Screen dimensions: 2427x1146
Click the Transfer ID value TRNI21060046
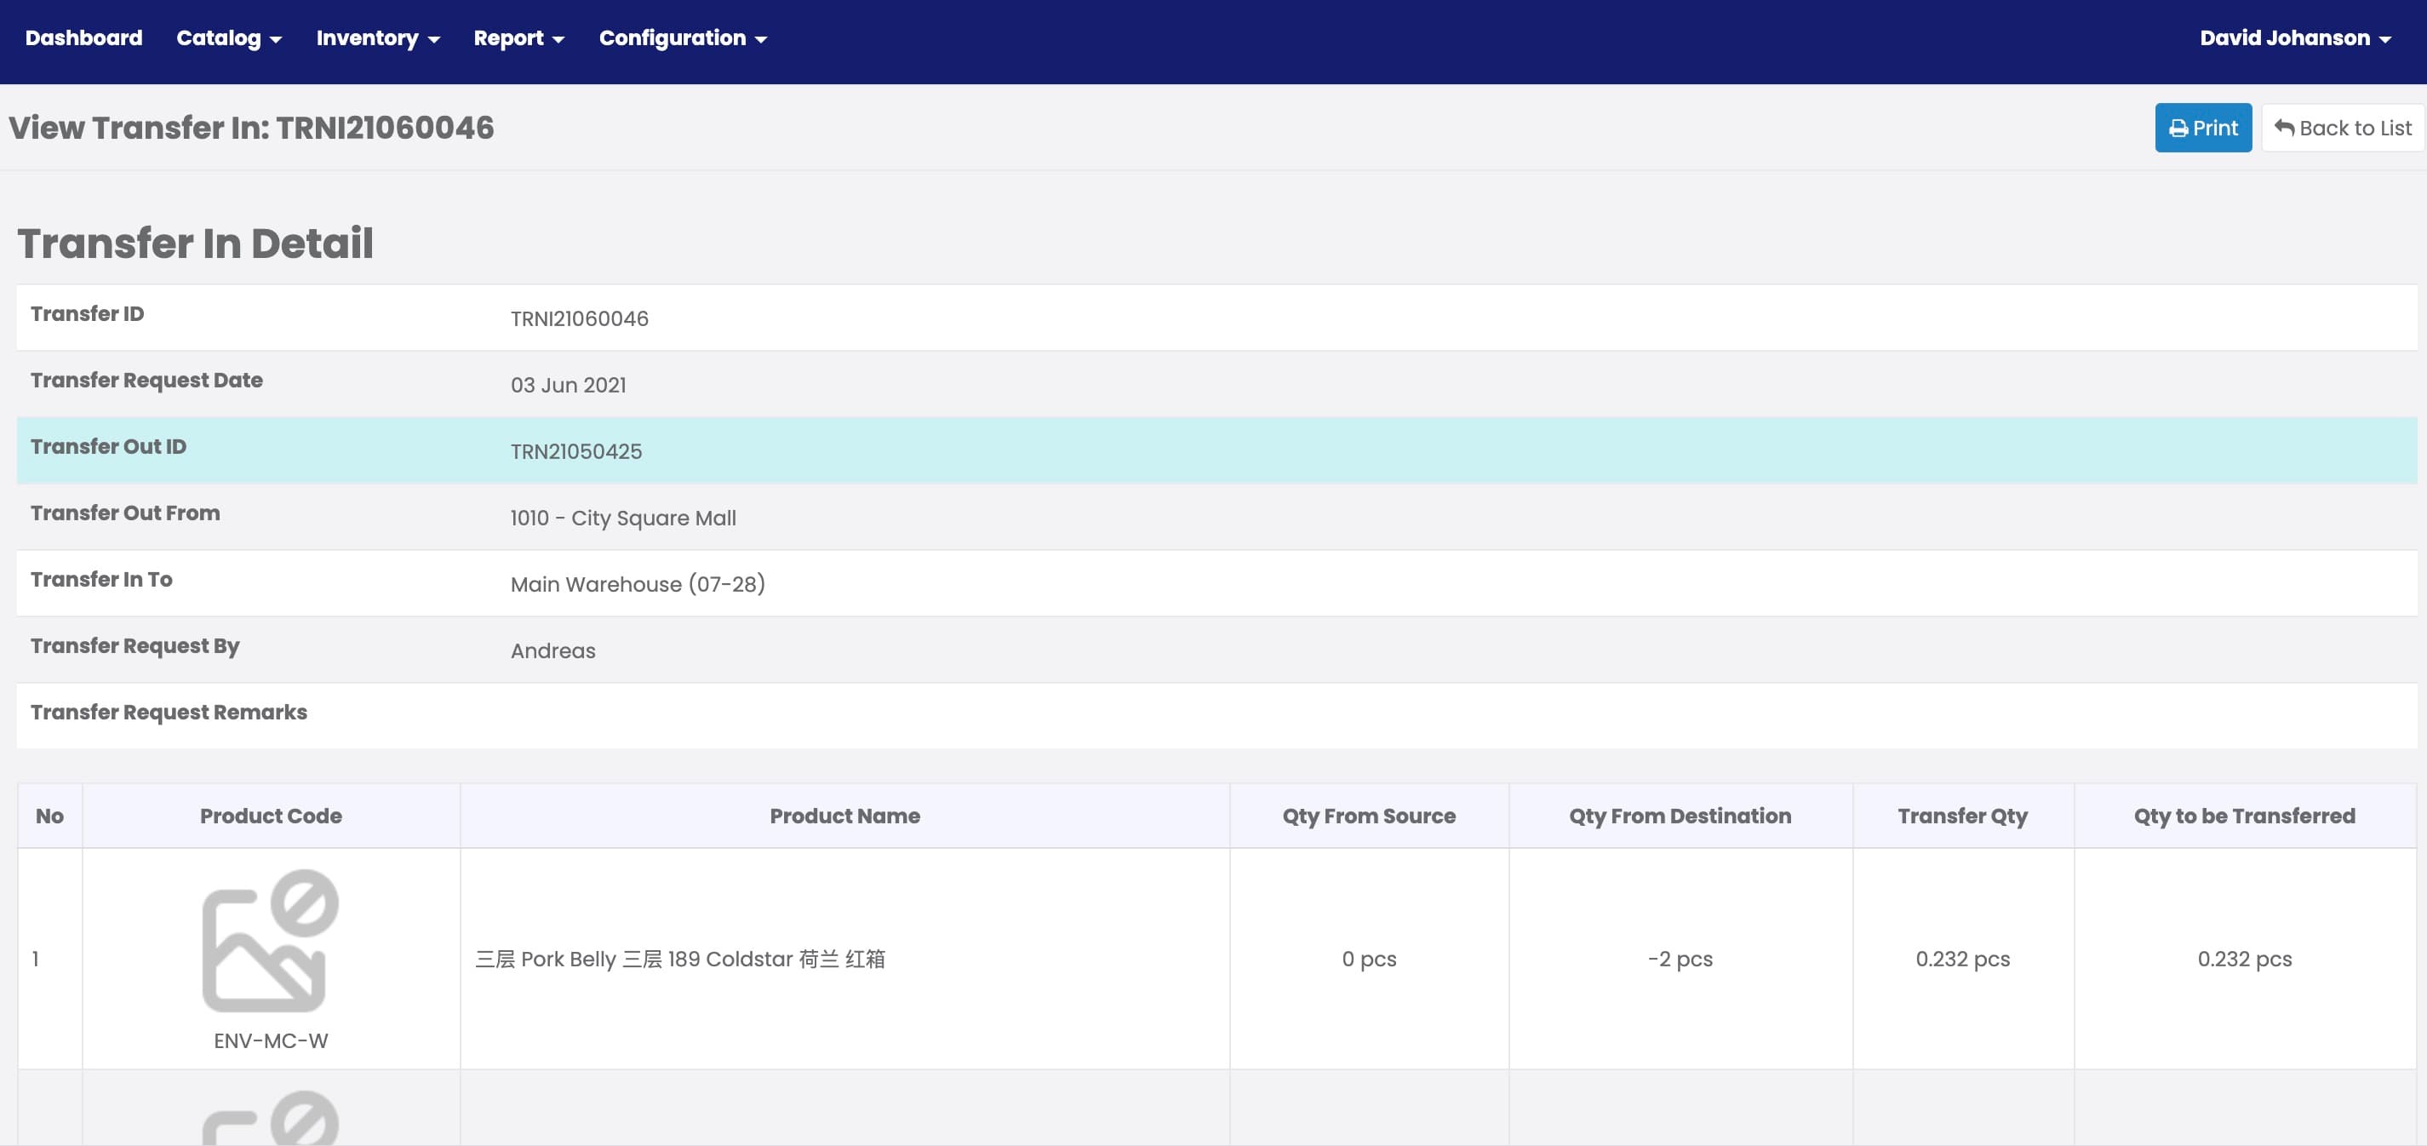tap(579, 318)
